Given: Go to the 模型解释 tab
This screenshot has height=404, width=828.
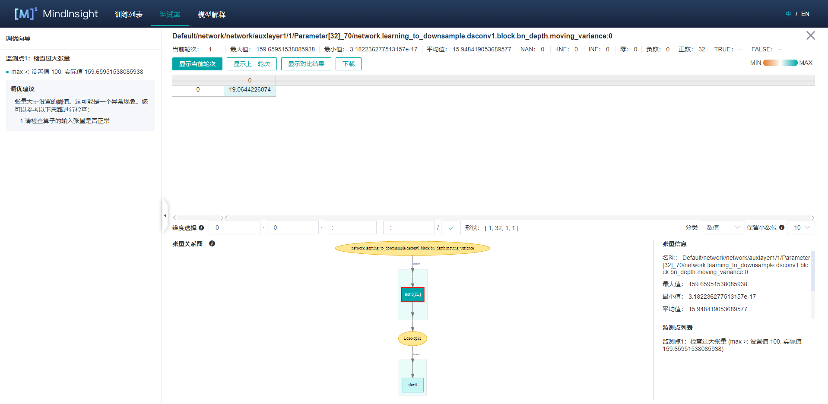Looking at the screenshot, I should (212, 14).
